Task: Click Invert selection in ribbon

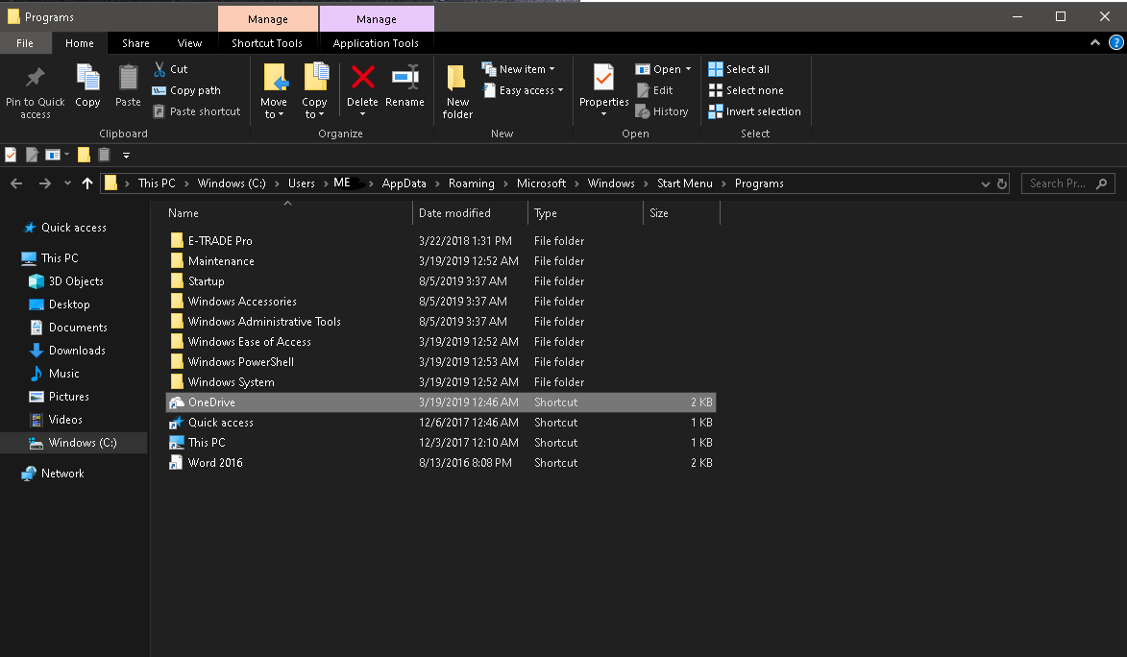Action: click(x=754, y=111)
